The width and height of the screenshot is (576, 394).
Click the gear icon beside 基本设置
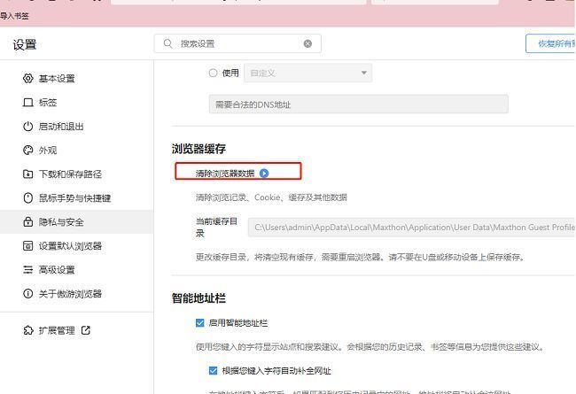tap(28, 79)
